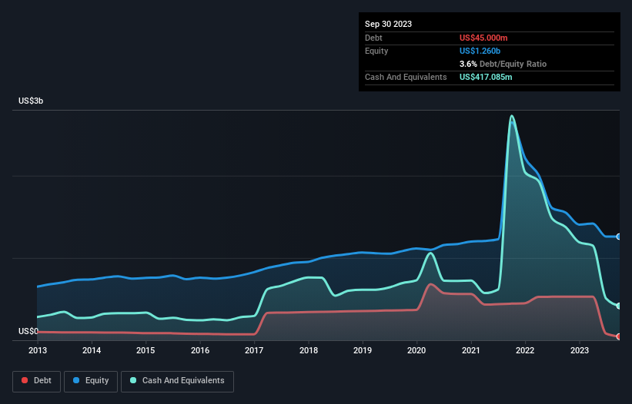Toggle the Debt series legend button
Image resolution: width=632 pixels, height=404 pixels.
(x=36, y=381)
